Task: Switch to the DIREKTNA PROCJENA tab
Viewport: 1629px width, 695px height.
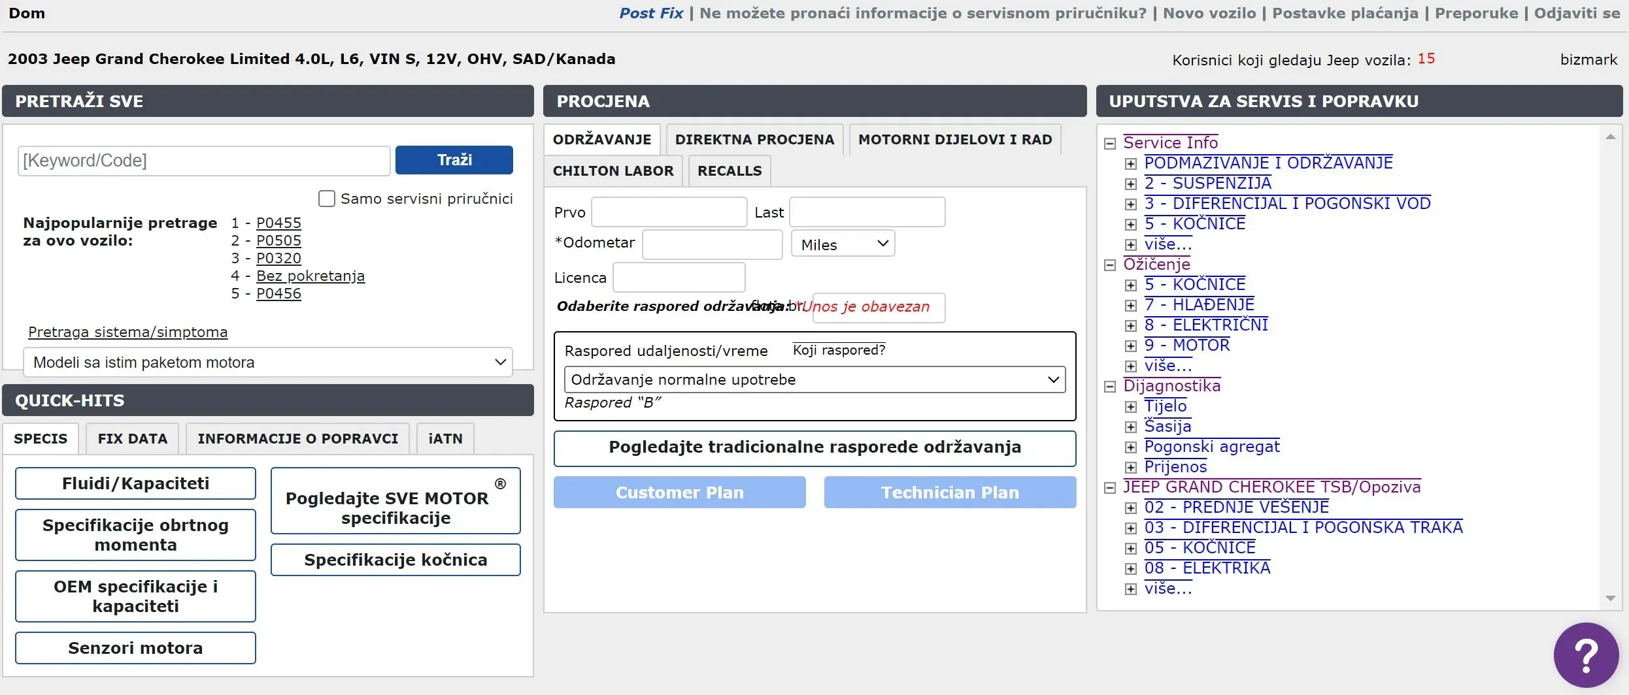Action: (x=755, y=139)
